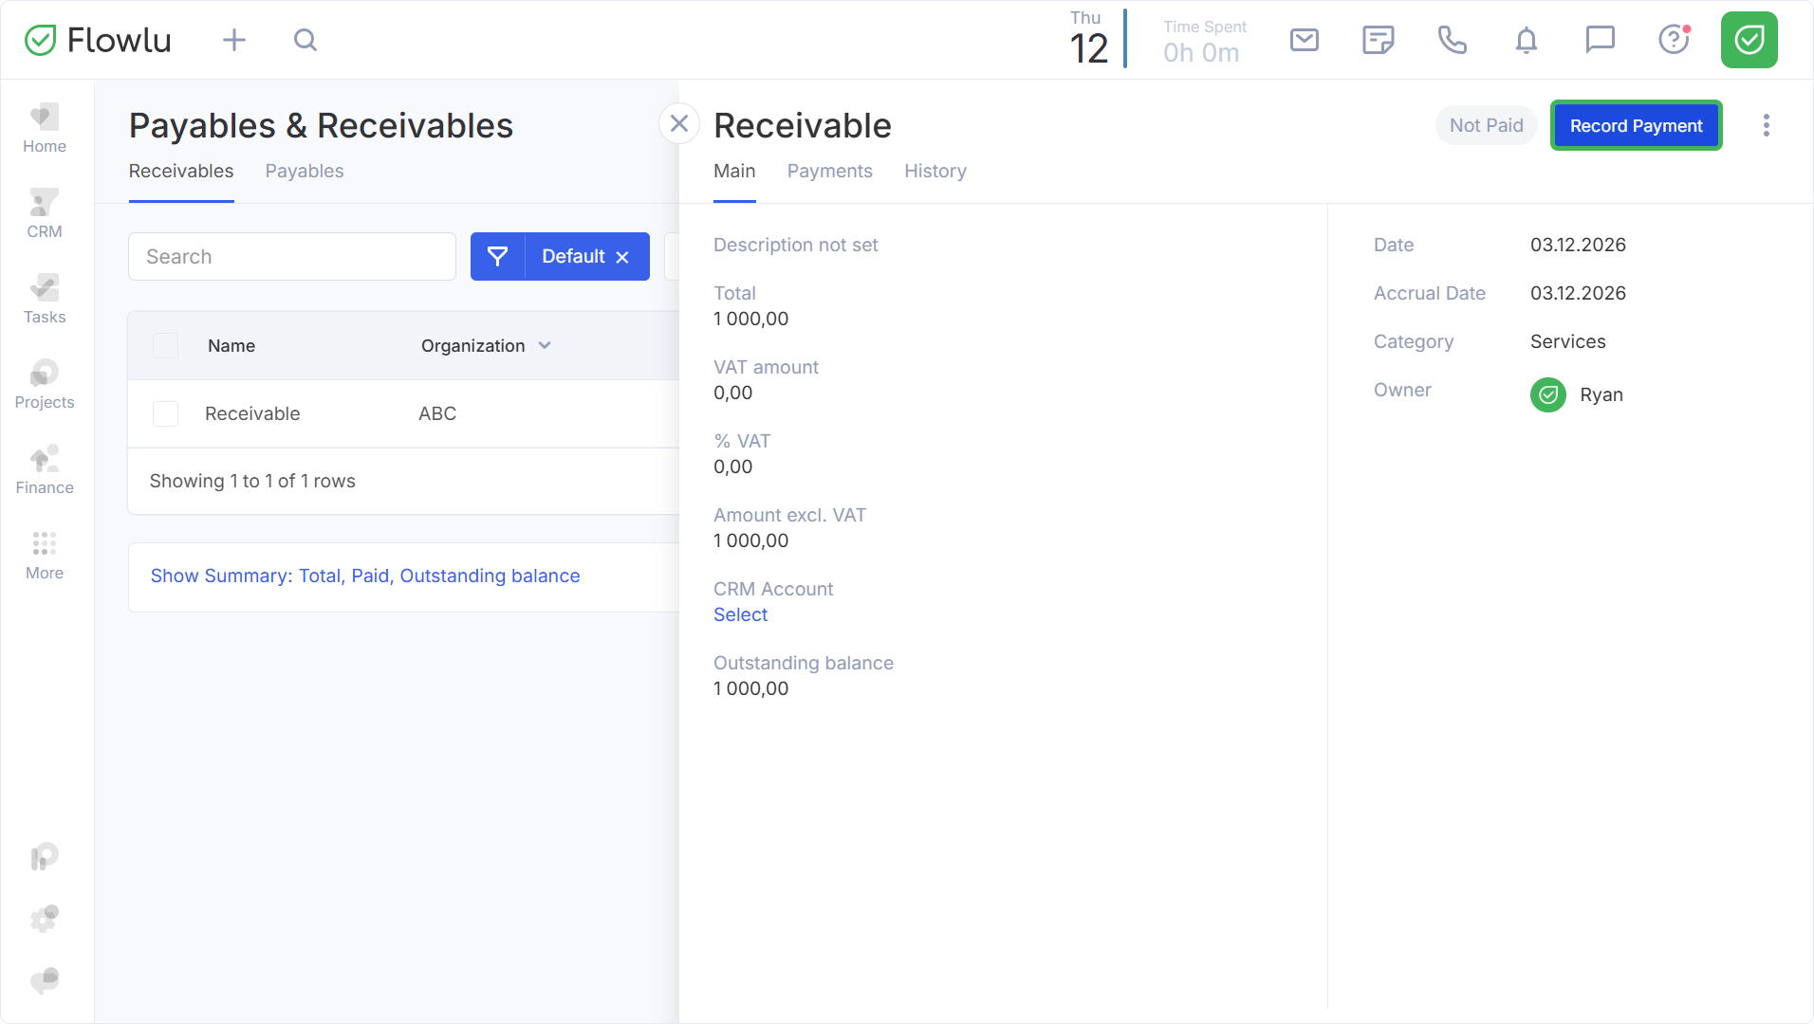
Task: Remove the Default filter with its X
Action: pos(622,257)
